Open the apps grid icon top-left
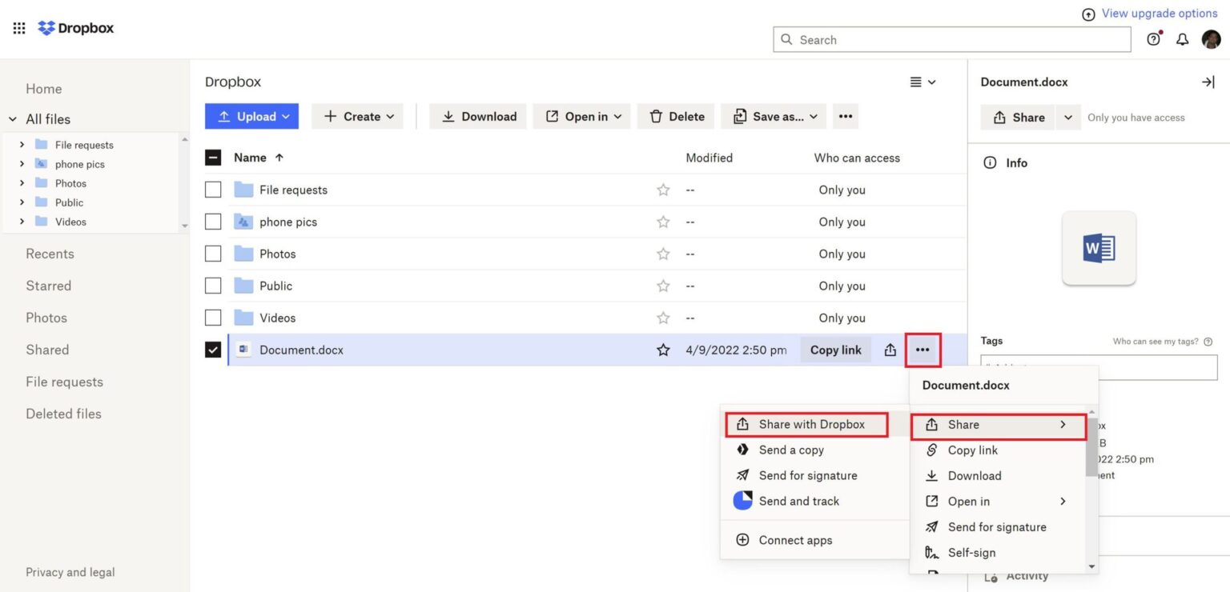Image resolution: width=1230 pixels, height=592 pixels. (18, 27)
